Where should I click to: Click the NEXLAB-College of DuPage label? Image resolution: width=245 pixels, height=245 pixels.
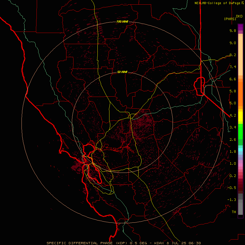tap(219, 3)
